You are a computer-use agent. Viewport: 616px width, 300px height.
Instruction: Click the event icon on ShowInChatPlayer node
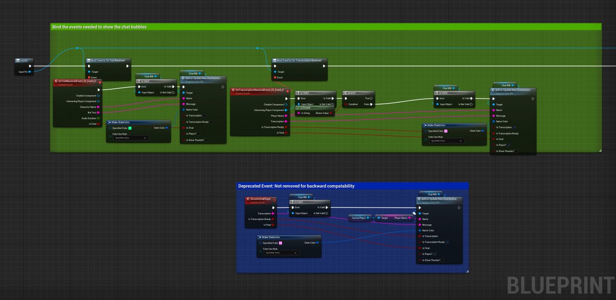point(248,199)
